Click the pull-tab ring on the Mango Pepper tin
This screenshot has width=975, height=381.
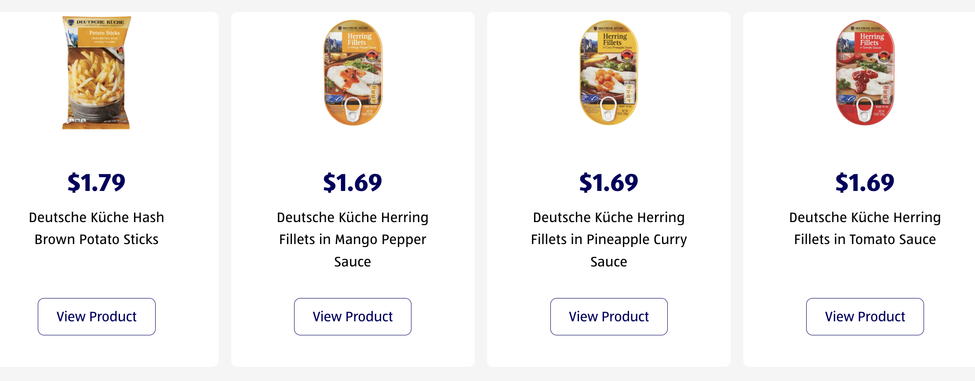click(x=353, y=113)
